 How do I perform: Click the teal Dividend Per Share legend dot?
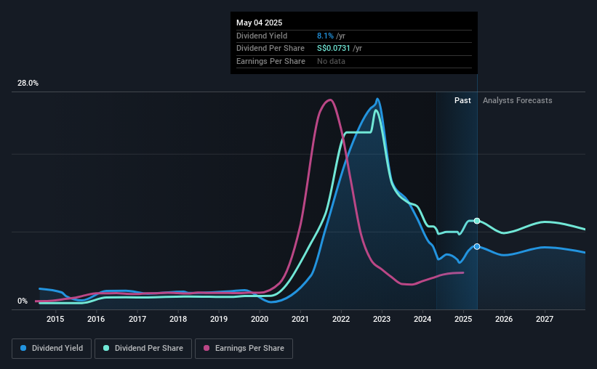pos(106,348)
